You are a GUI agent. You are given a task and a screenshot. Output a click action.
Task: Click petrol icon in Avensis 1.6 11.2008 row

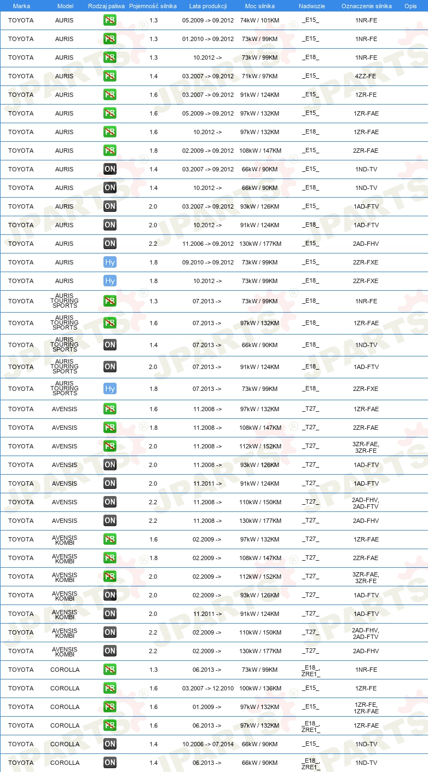pyautogui.click(x=109, y=409)
